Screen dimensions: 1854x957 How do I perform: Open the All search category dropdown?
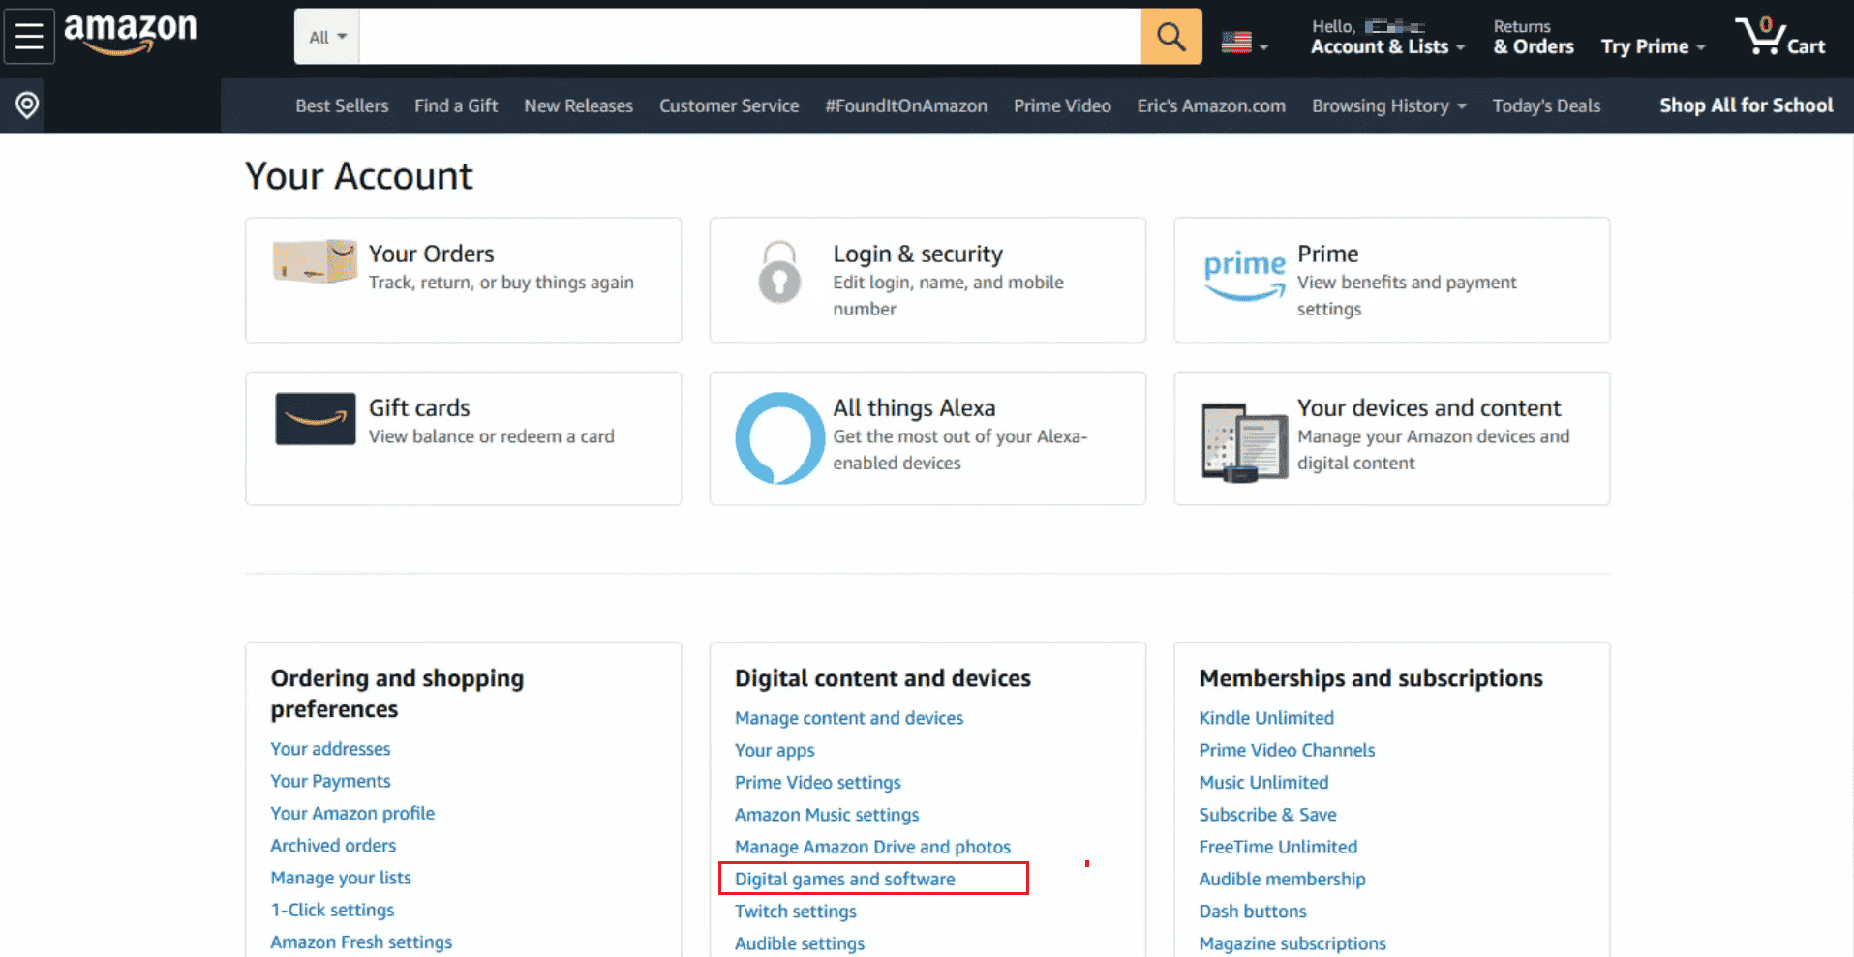click(325, 36)
